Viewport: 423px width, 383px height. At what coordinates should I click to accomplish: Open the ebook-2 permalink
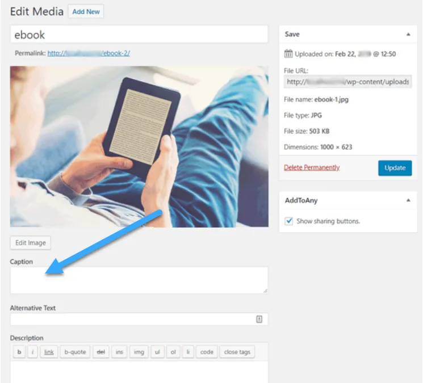click(89, 53)
